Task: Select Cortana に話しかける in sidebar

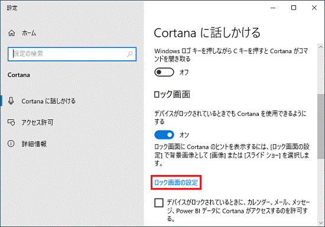Action: pyautogui.click(x=48, y=101)
